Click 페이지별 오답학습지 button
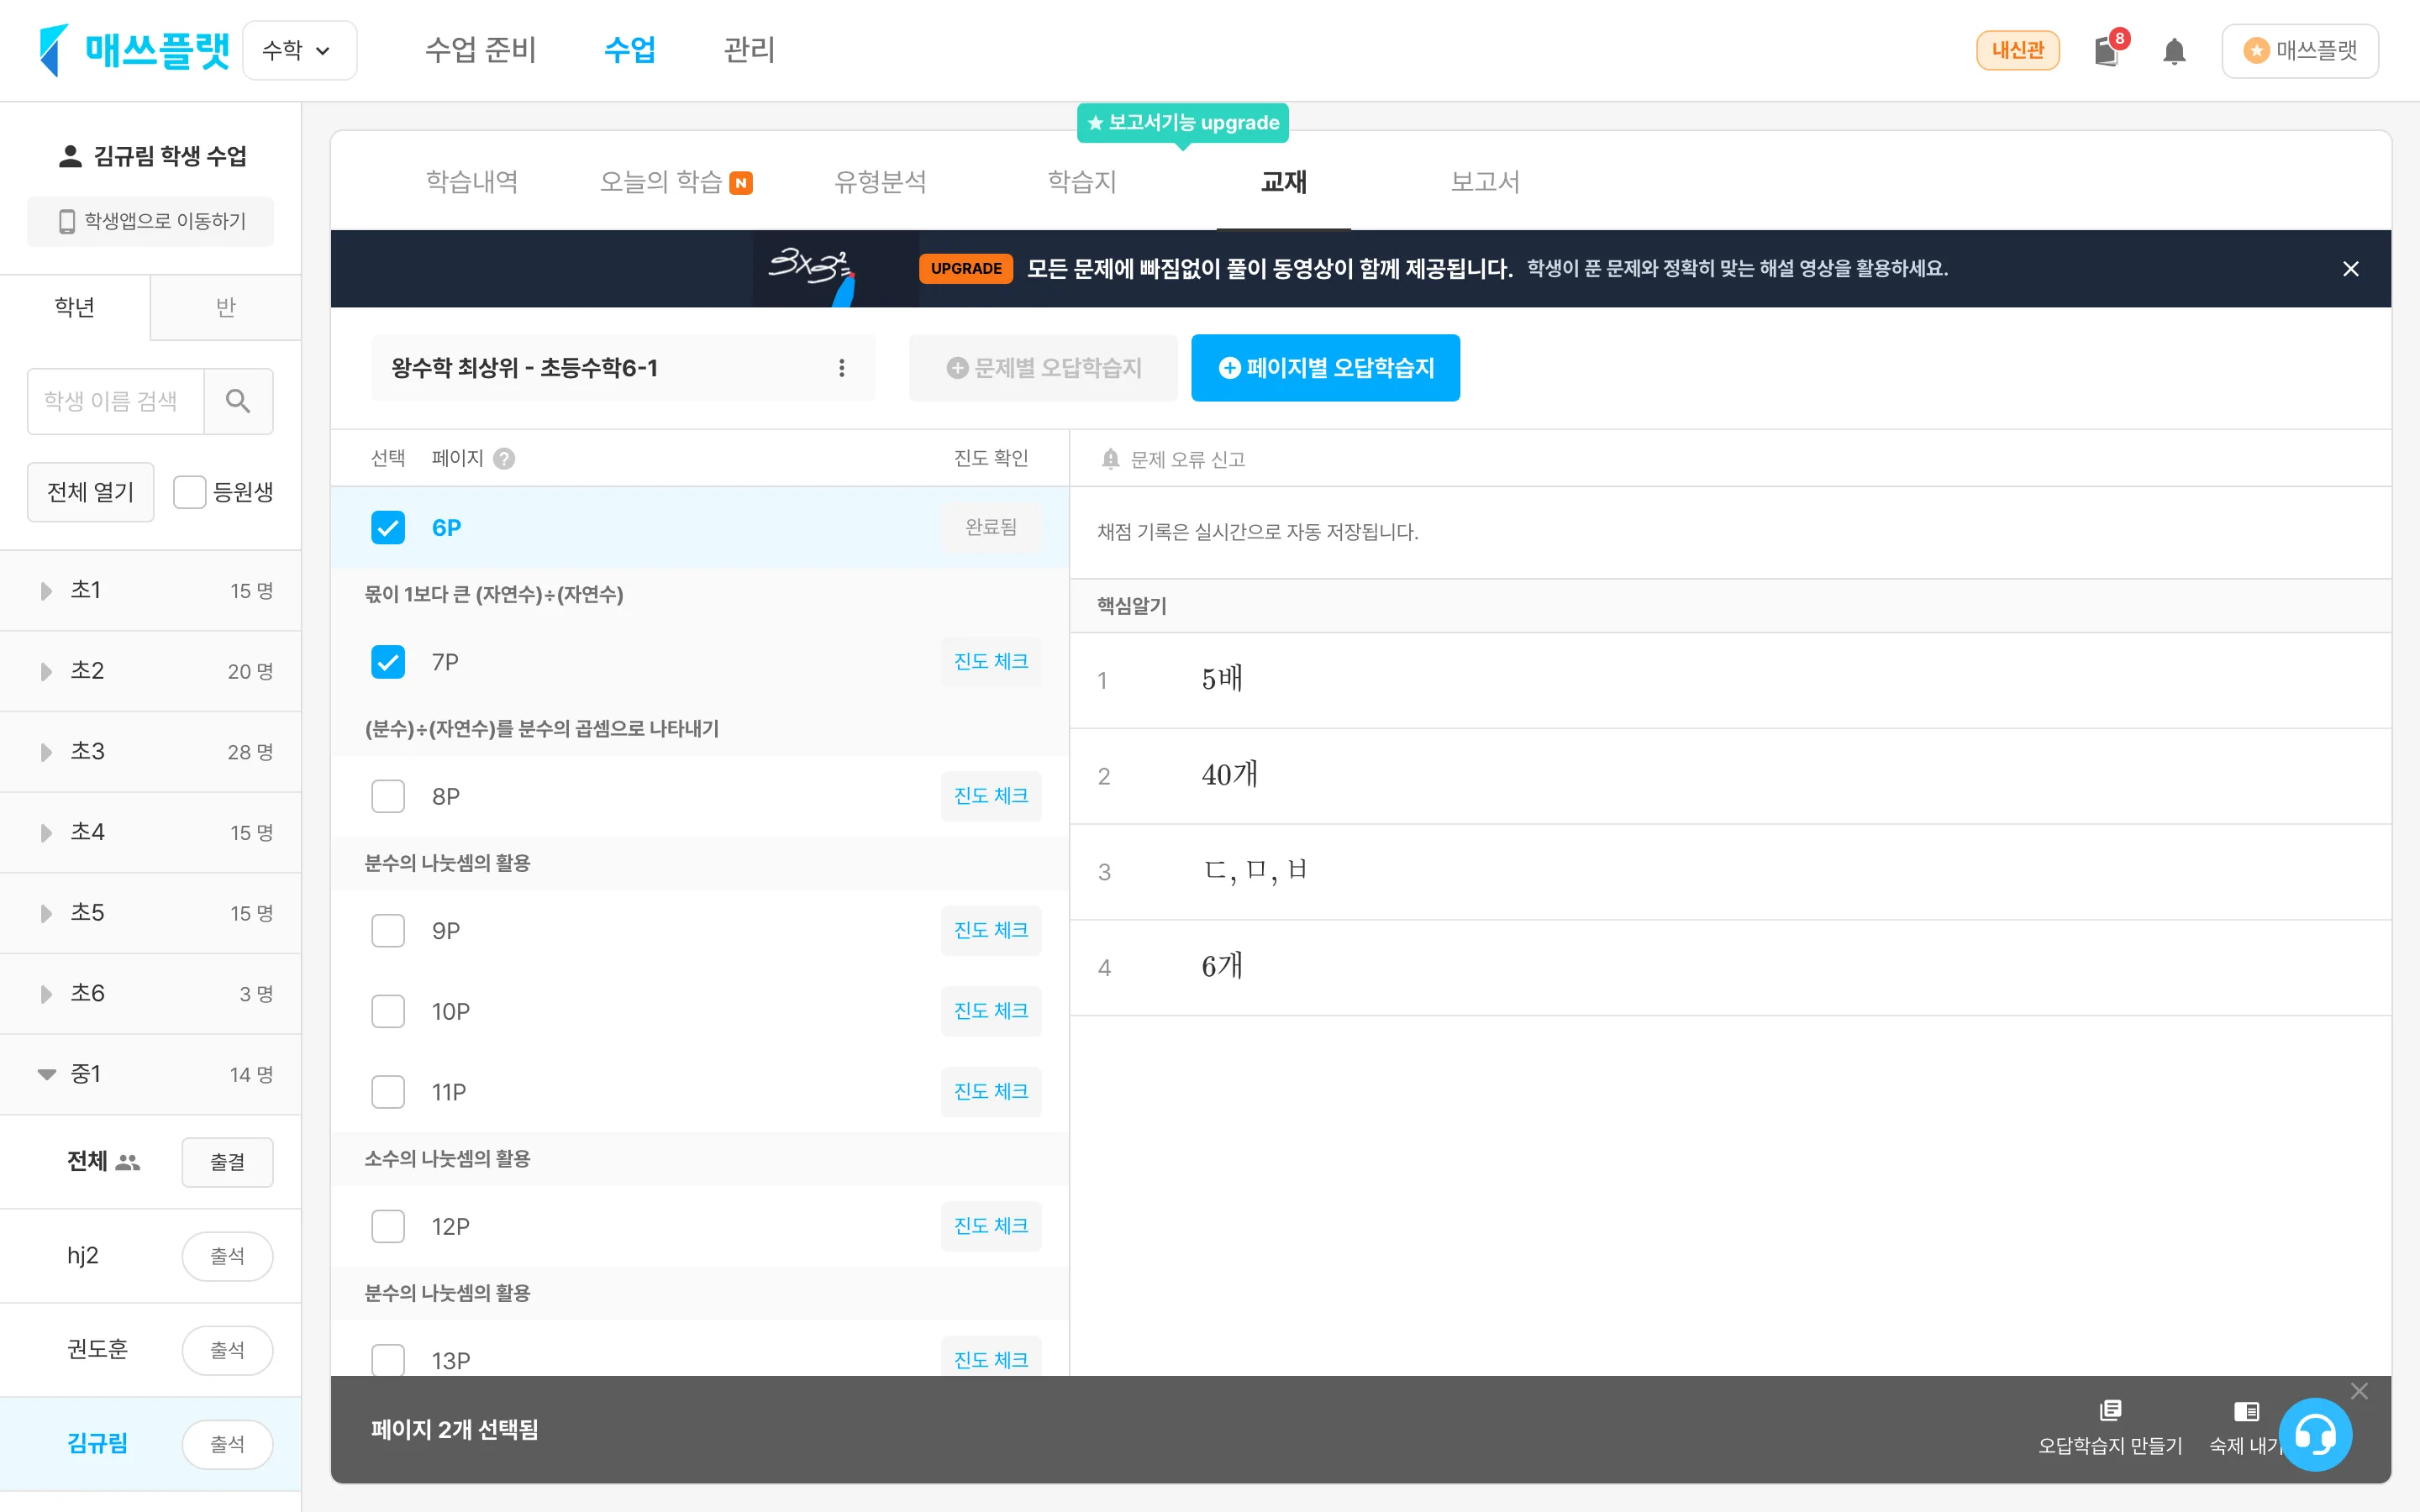 click(x=1325, y=368)
